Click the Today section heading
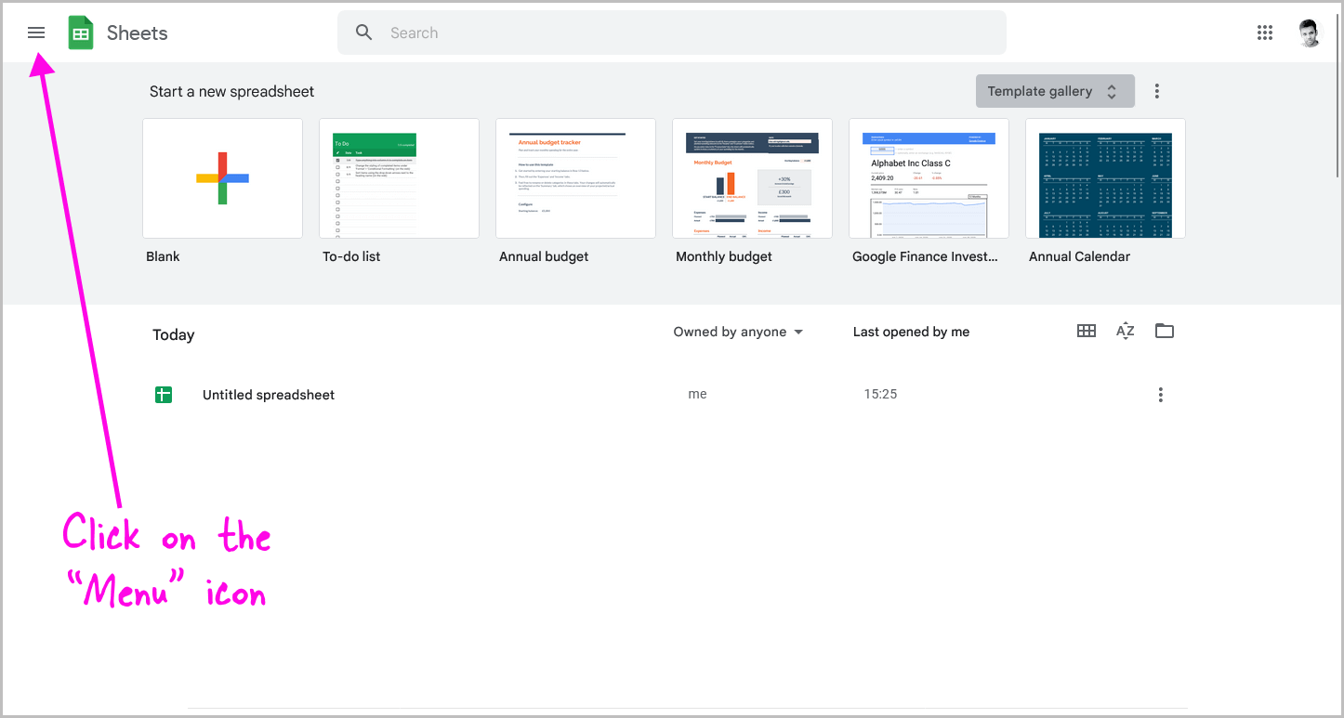Screen dimensions: 1344x718 [174, 334]
